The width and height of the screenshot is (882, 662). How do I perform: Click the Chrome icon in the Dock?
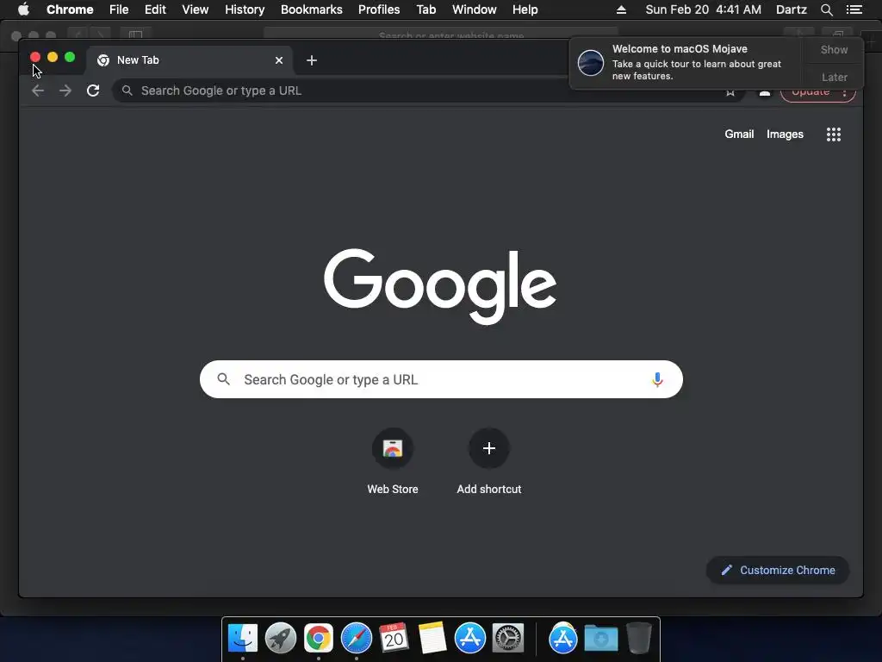pyautogui.click(x=319, y=639)
